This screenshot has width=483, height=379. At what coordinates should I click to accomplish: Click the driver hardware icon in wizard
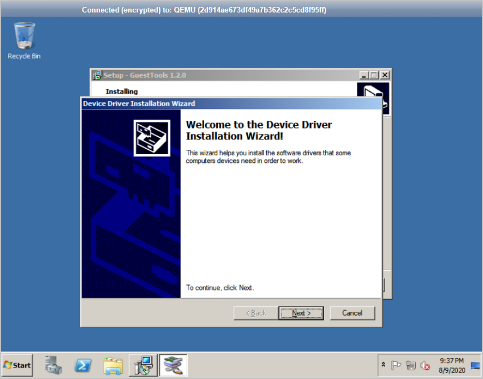click(x=152, y=138)
